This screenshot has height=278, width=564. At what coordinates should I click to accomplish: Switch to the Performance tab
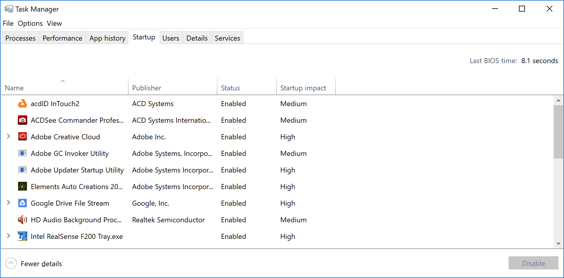[62, 38]
